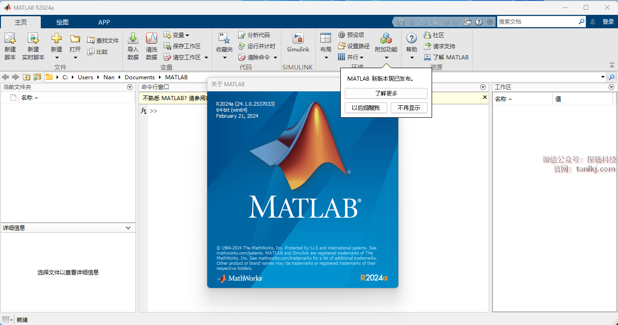Click the 不再显示 button
The image size is (618, 325).
[408, 108]
